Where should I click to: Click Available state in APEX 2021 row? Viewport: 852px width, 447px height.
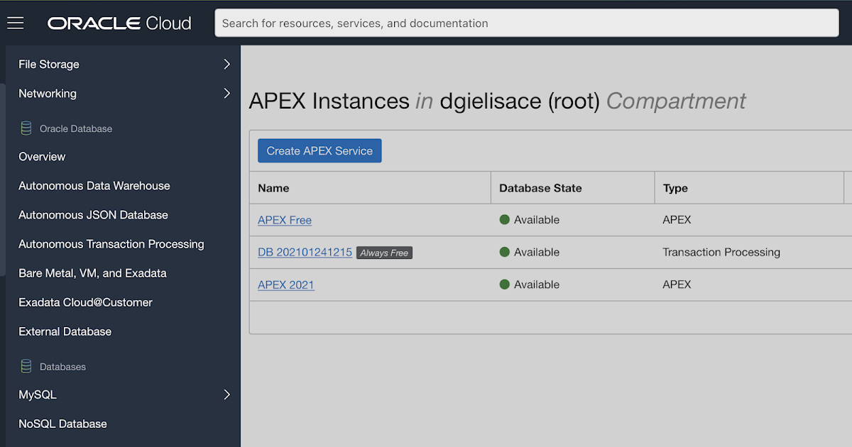[x=537, y=285]
